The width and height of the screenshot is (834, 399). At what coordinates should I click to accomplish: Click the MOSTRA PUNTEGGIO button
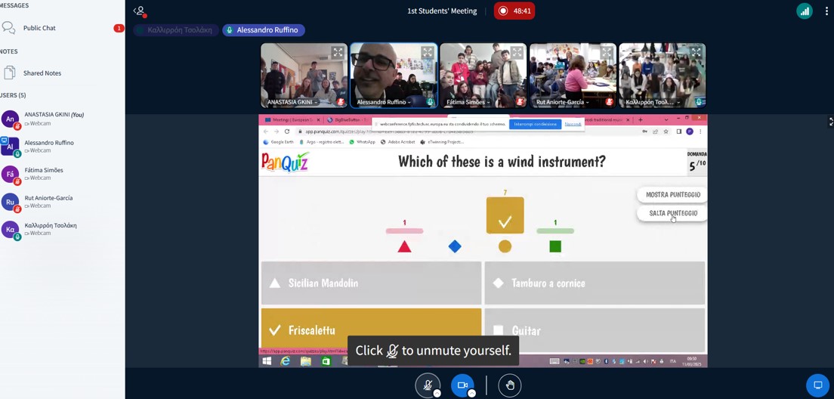672,195
